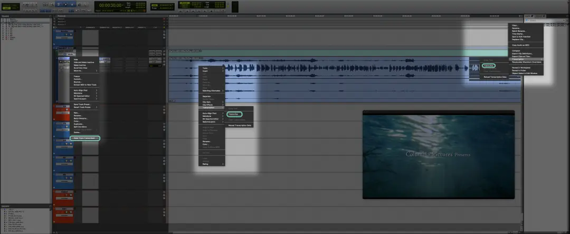Select Replace Clip... menu entry
The width and height of the screenshot is (570, 234).
(x=526, y=40)
